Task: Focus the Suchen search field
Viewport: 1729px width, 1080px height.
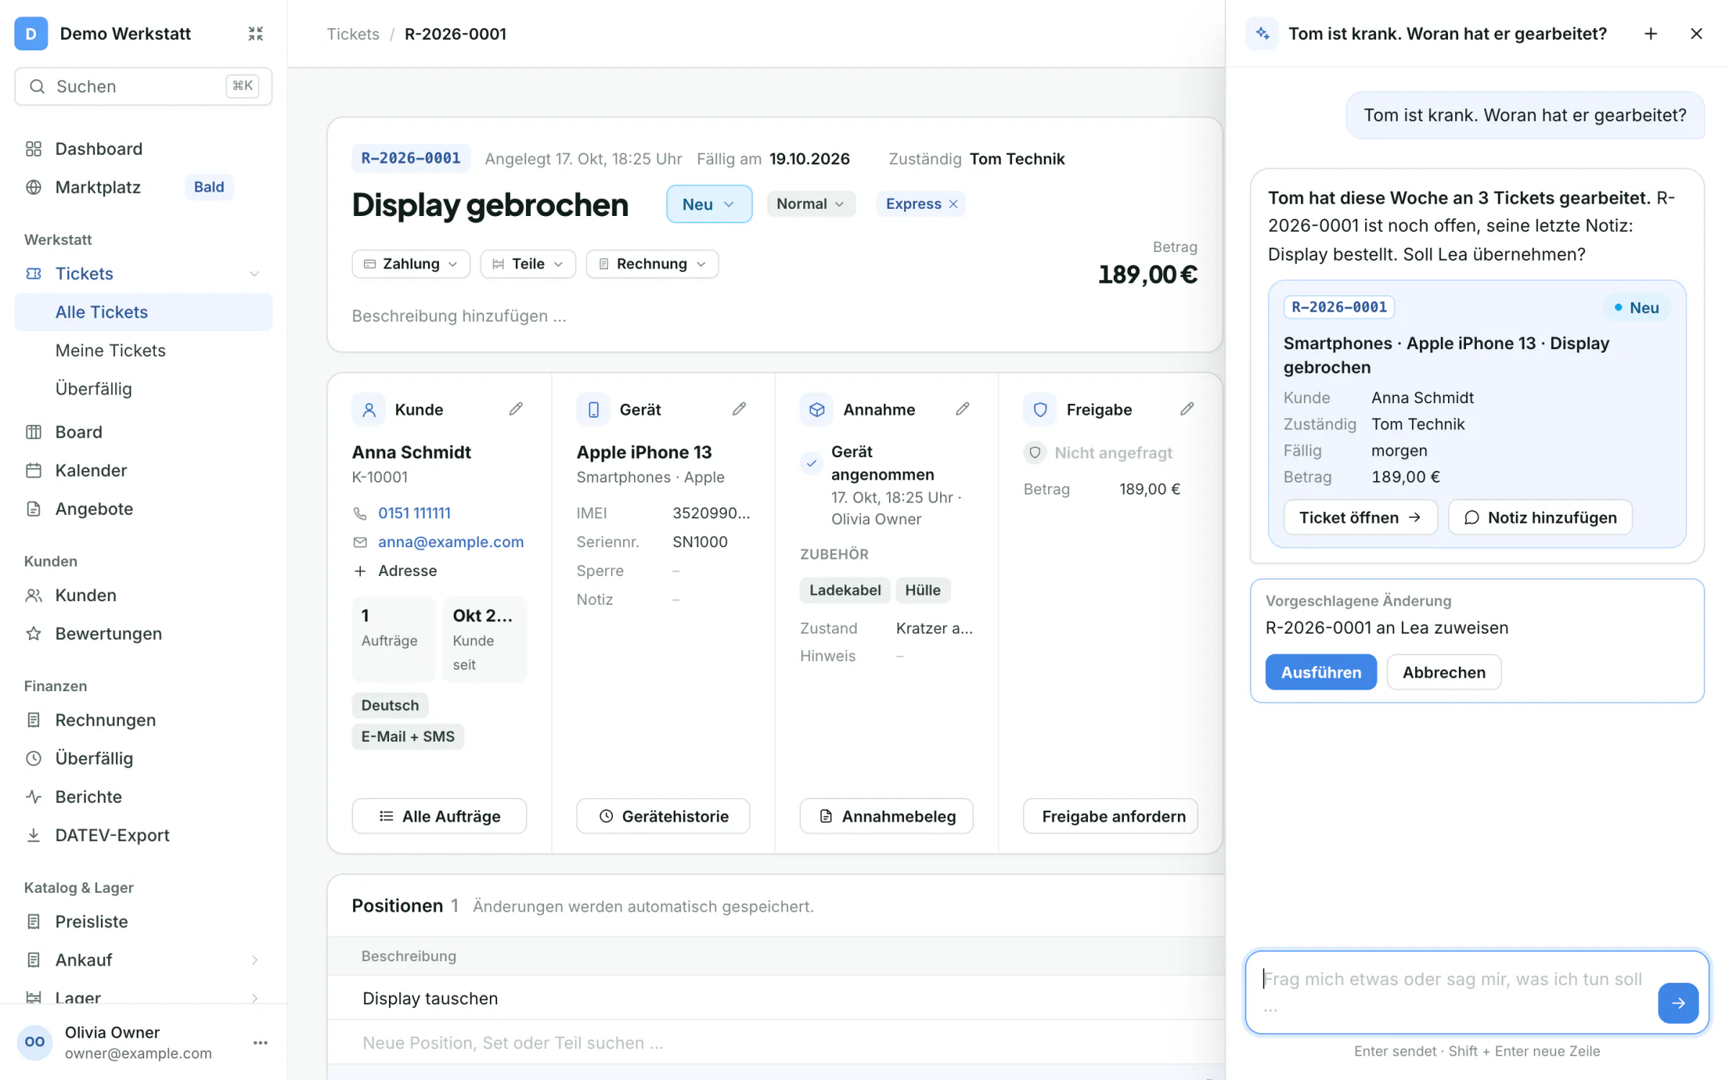Action: (x=143, y=86)
